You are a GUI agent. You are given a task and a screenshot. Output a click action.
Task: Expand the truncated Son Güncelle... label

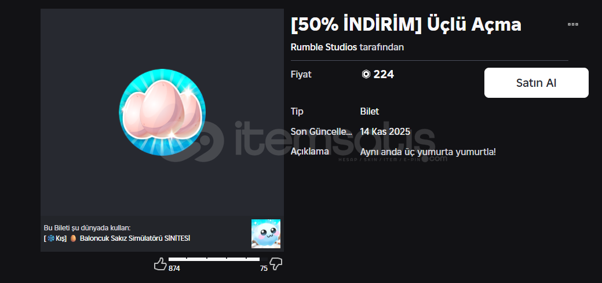click(322, 131)
